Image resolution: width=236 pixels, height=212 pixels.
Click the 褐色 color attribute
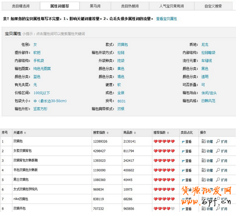pyautogui.click(x=121, y=77)
